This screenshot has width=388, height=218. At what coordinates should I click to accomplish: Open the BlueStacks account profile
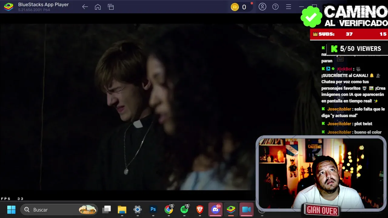click(262, 7)
